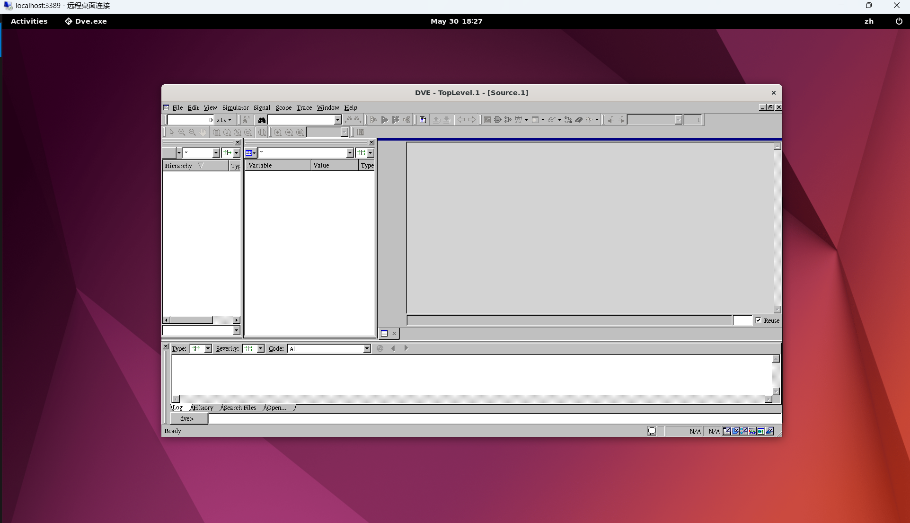910x523 pixels.
Task: Click the dve> command input field
Action: tap(495, 419)
